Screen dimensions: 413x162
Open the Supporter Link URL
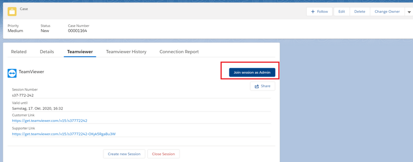(64, 134)
